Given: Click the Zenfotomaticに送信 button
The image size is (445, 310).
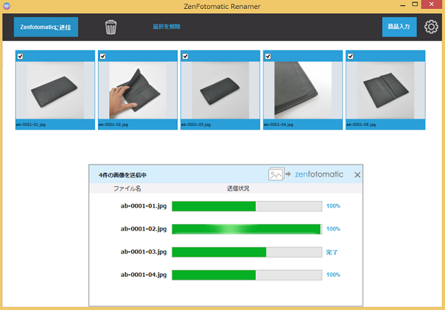Looking at the screenshot, I should tap(46, 27).
